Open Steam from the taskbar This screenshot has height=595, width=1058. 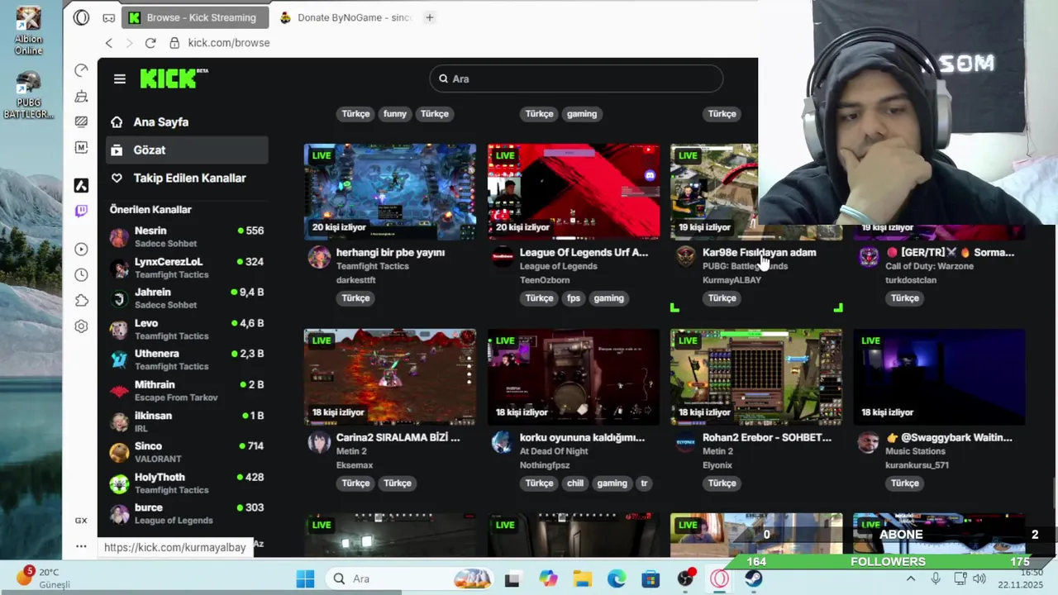[753, 578]
